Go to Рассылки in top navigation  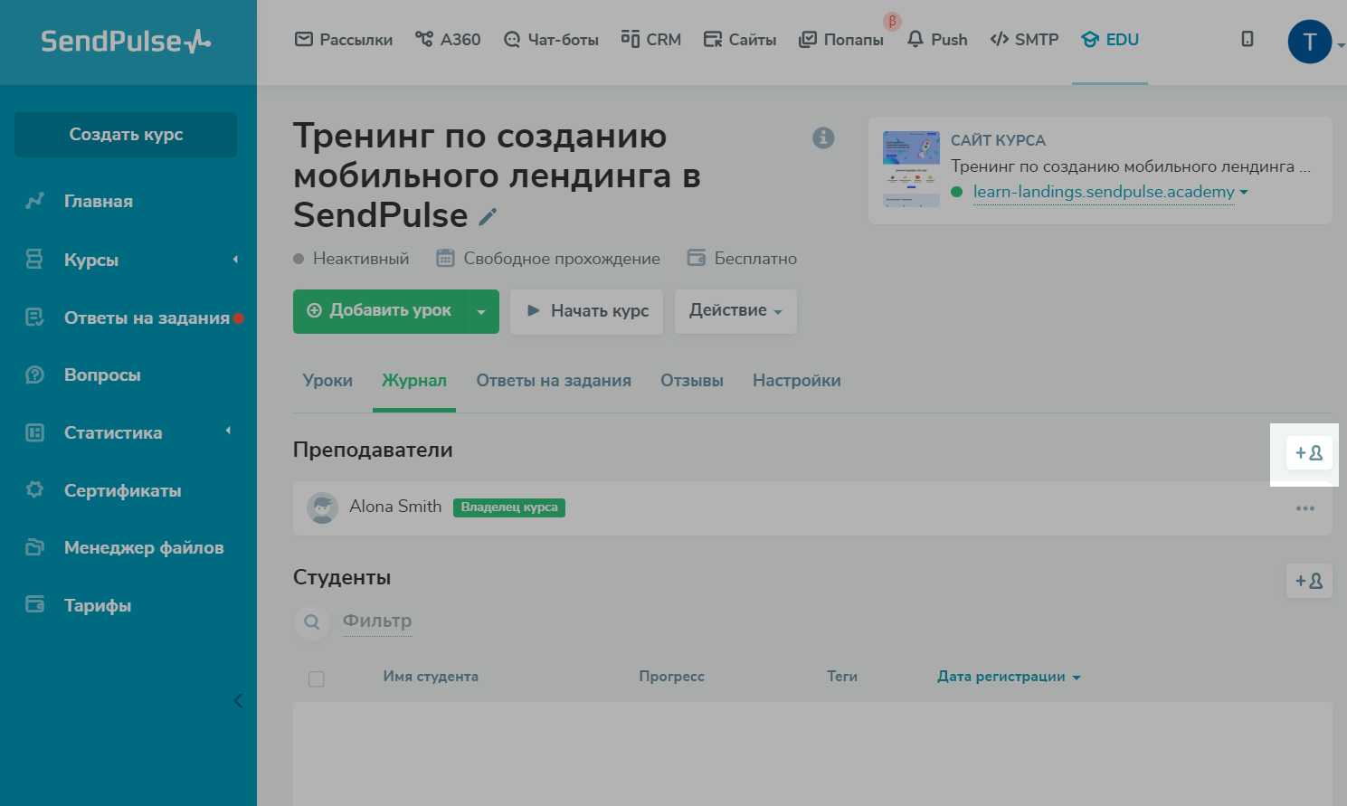[344, 40]
